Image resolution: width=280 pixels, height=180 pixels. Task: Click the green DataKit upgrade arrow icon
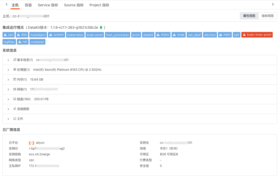[x=101, y=27]
